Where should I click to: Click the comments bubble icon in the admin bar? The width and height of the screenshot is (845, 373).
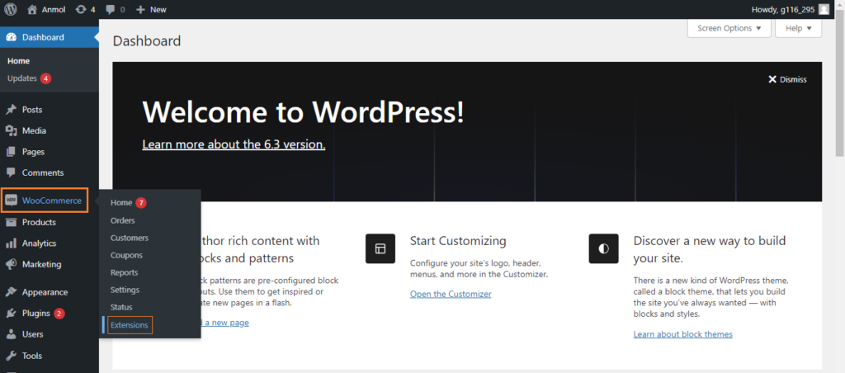(111, 10)
